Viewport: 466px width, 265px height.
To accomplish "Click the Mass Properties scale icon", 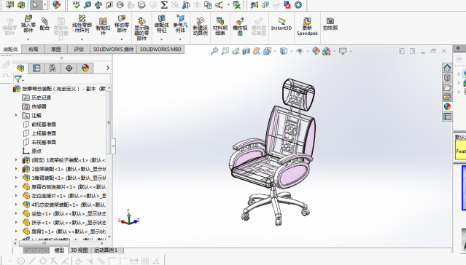I will pos(98,5).
